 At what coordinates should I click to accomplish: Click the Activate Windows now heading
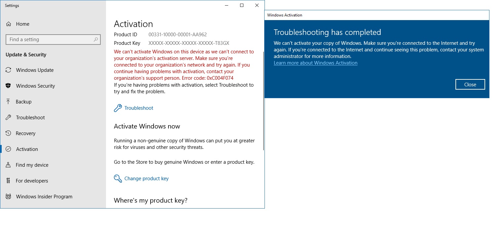click(x=147, y=126)
